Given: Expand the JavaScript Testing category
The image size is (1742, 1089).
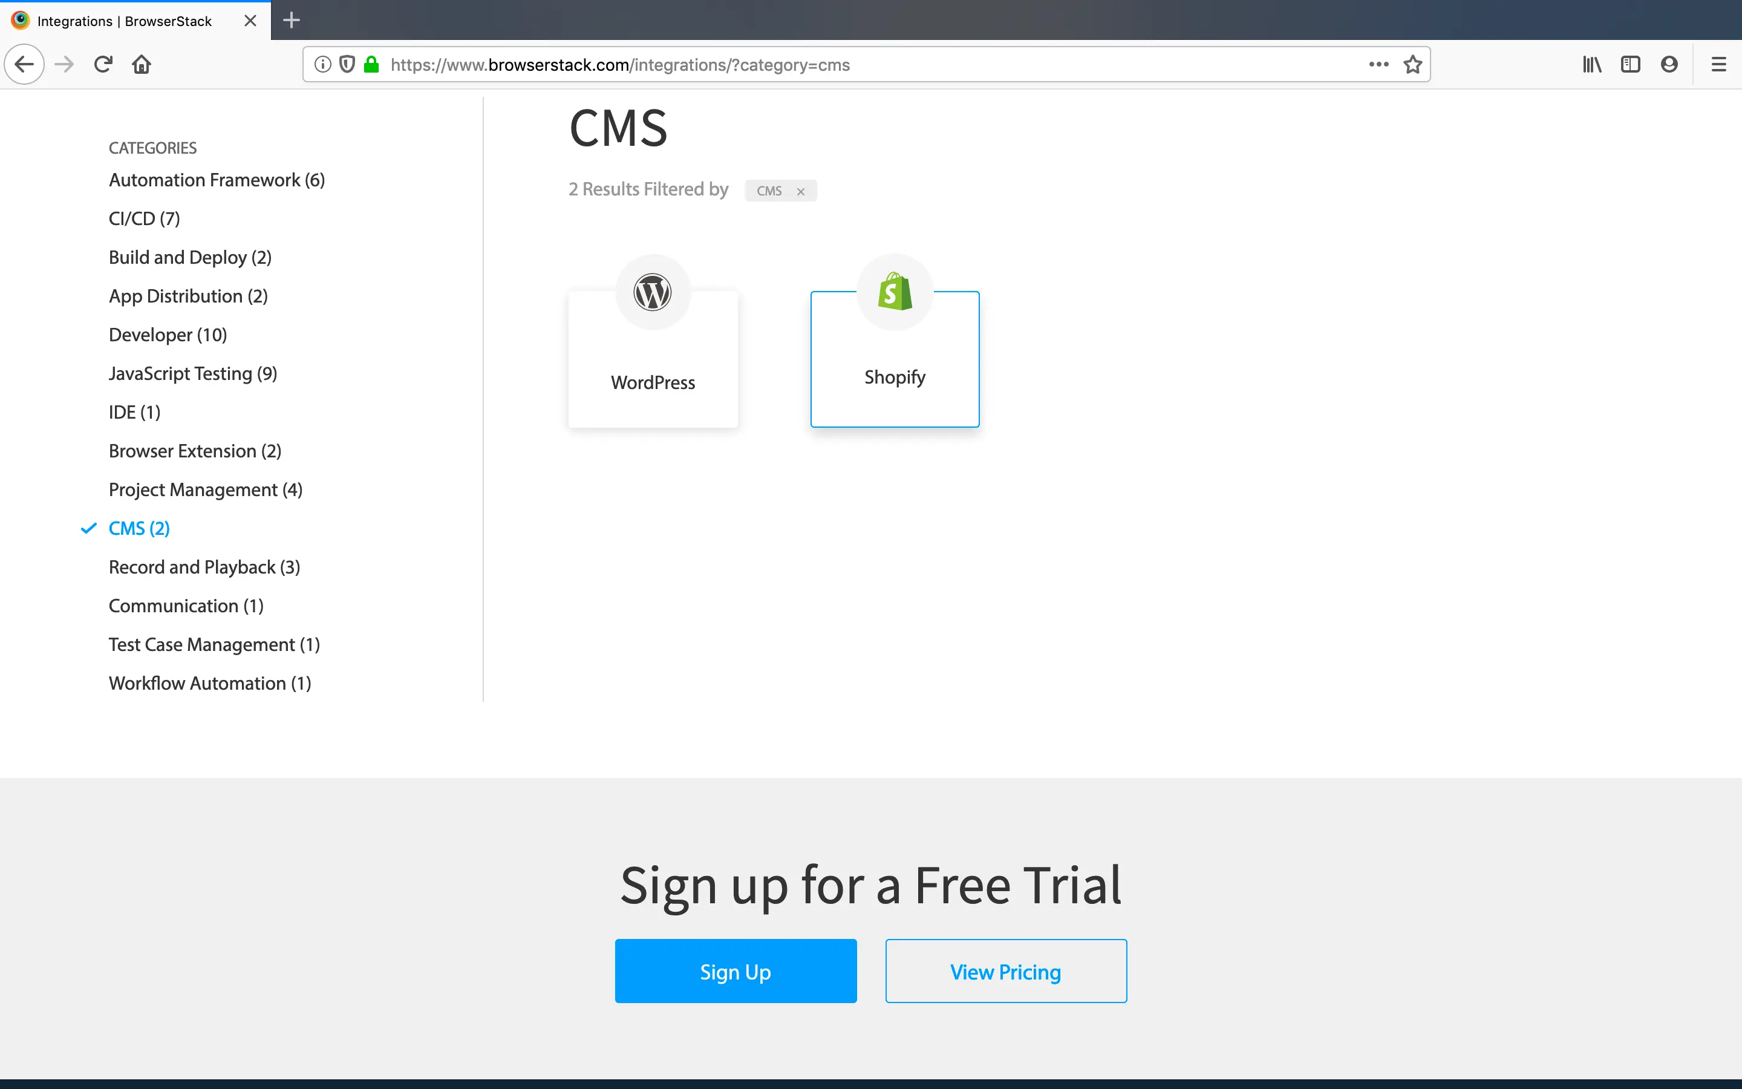Looking at the screenshot, I should (x=193, y=374).
